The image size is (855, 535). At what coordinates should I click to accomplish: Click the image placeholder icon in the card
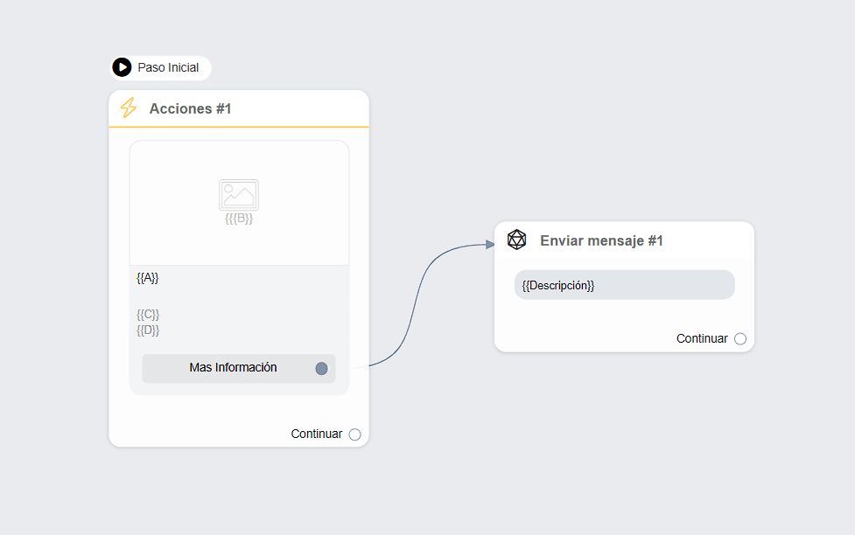(238, 194)
